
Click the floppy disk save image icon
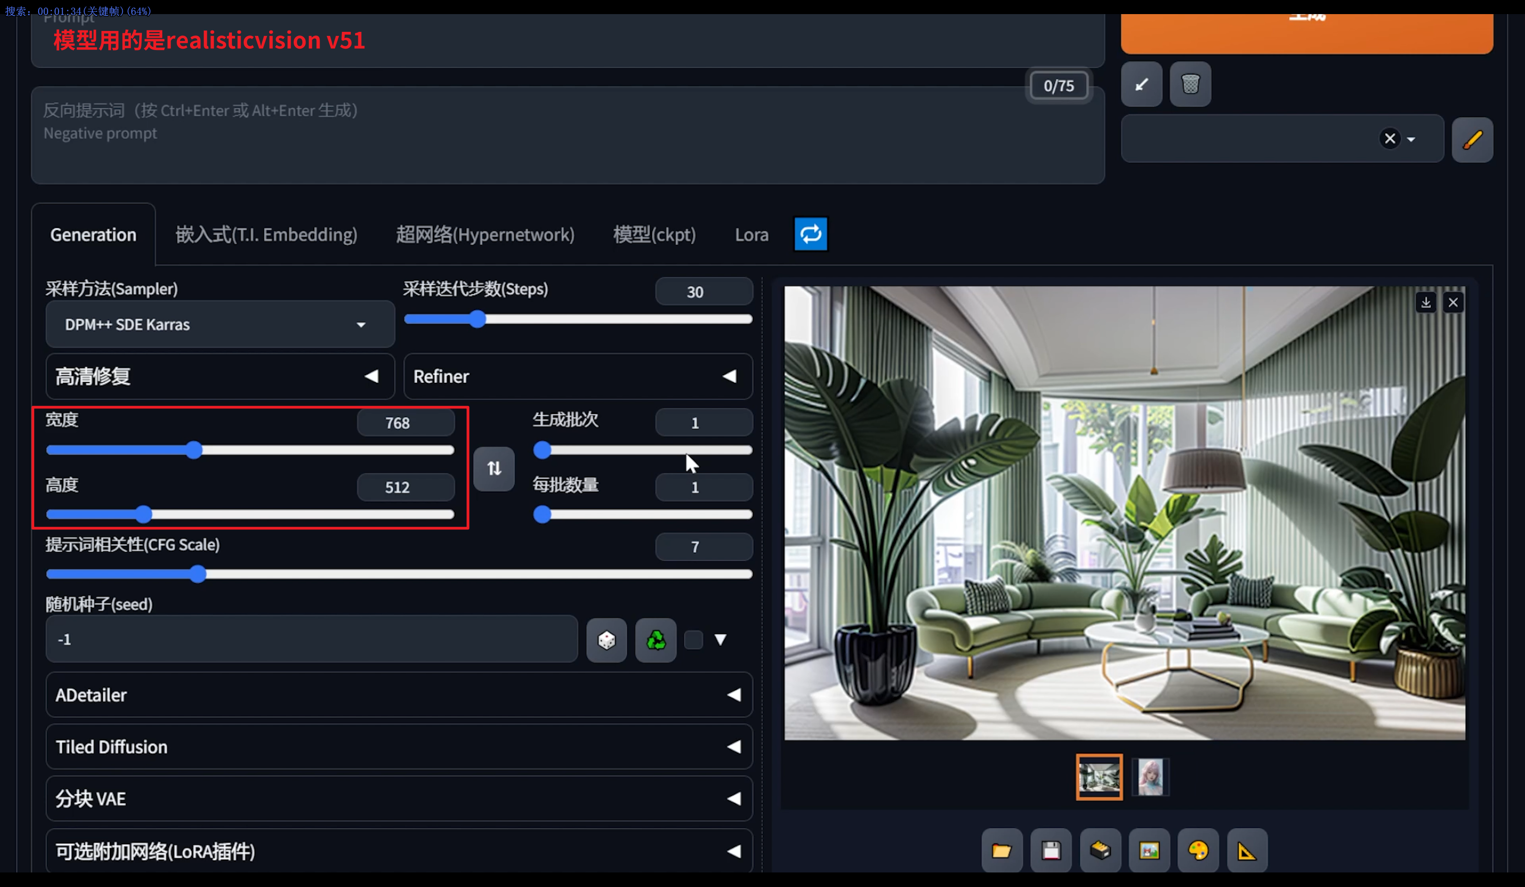coord(1051,851)
